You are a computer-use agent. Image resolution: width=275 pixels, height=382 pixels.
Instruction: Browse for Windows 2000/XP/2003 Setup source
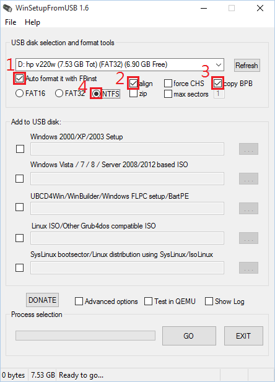click(248, 149)
